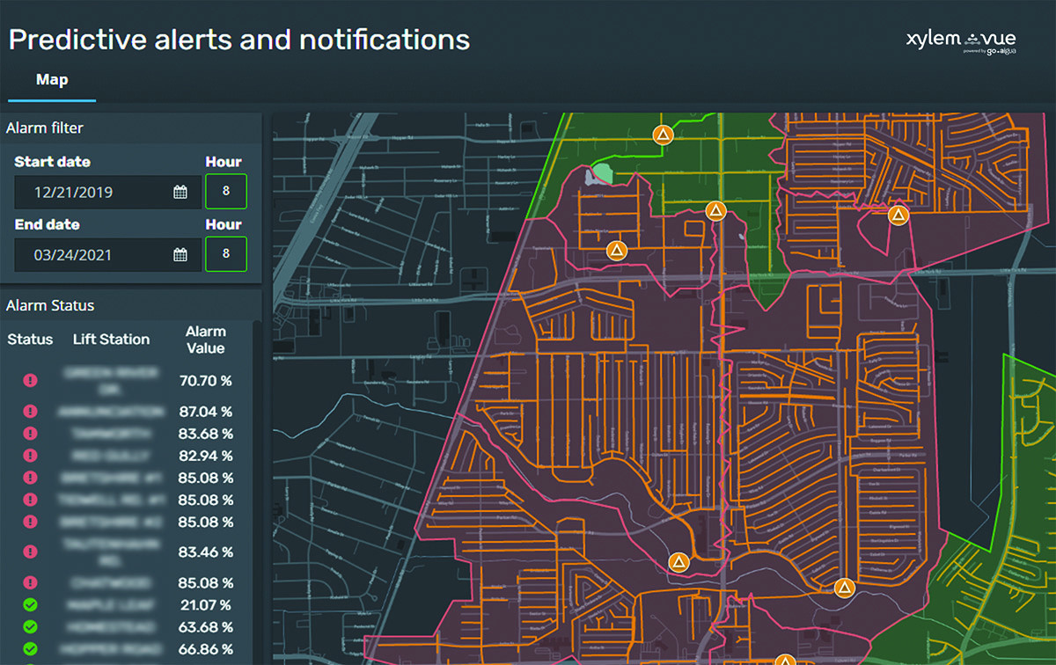Click the End date field showing 03/24/2021

(88, 255)
